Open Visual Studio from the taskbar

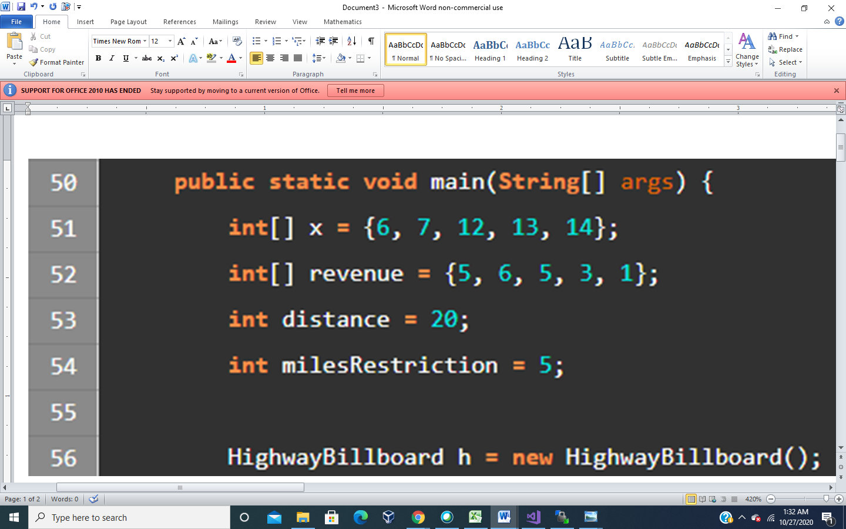pos(533,517)
